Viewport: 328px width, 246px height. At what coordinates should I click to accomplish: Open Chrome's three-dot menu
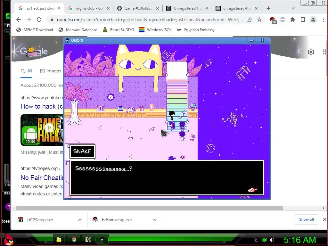pos(324,20)
